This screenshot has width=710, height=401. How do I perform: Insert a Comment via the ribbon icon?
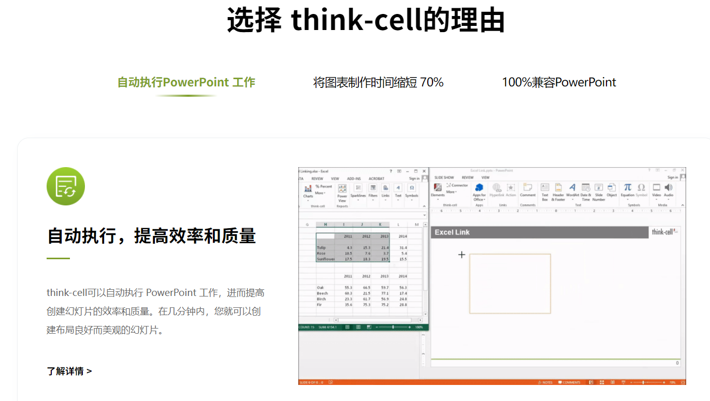coord(528,187)
